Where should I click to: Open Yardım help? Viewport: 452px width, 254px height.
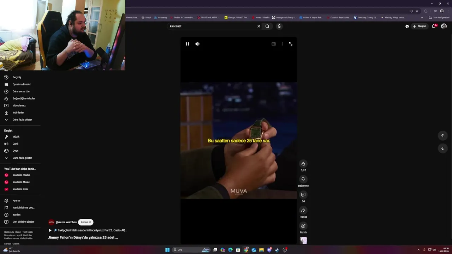coord(20,215)
